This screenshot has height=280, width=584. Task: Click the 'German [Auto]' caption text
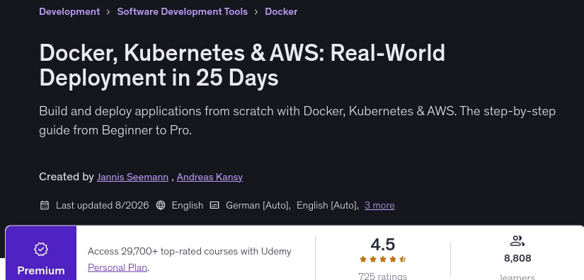point(258,205)
